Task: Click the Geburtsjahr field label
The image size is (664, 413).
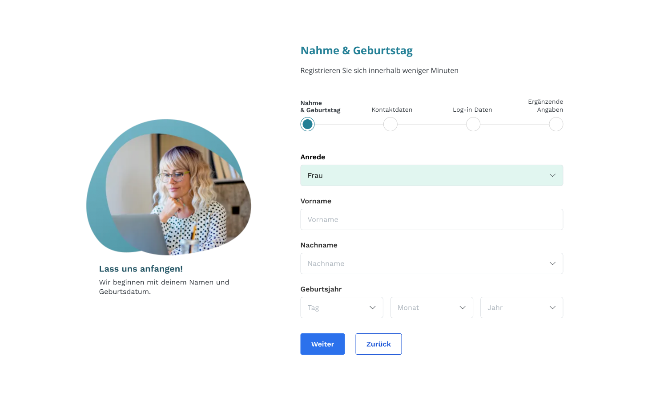Action: point(321,289)
